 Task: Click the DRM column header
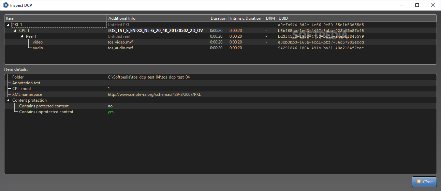[x=270, y=18]
